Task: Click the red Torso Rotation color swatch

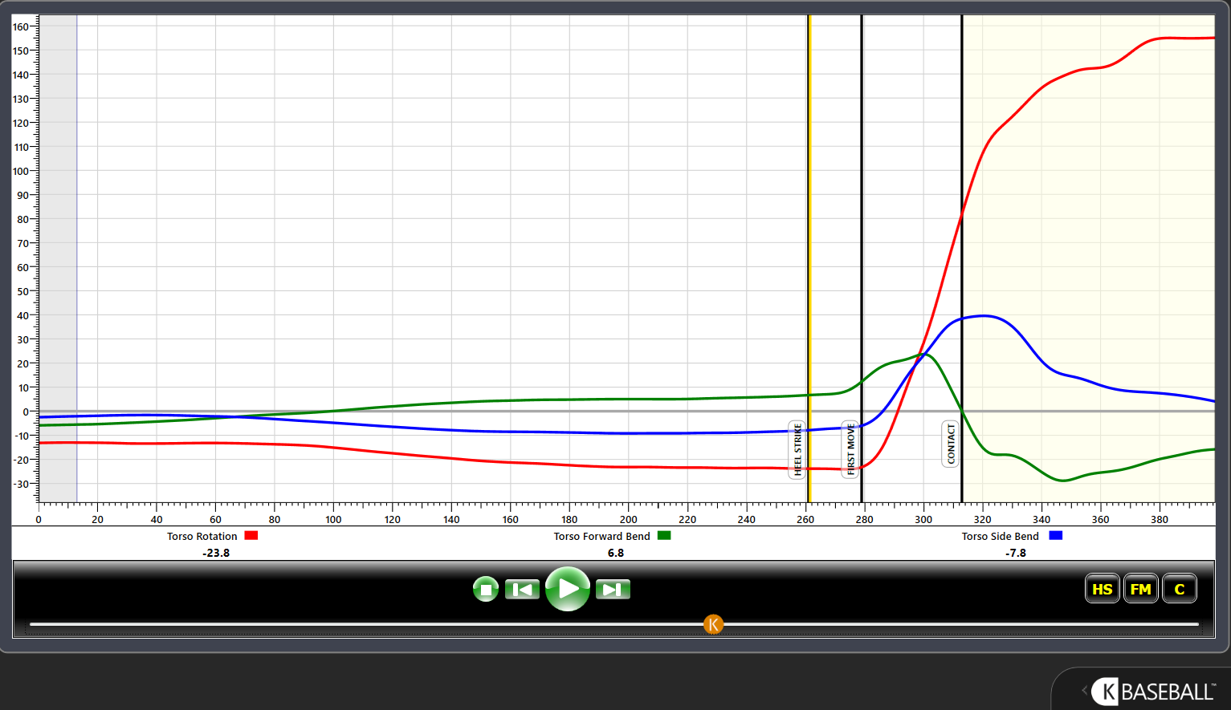Action: [x=251, y=535]
